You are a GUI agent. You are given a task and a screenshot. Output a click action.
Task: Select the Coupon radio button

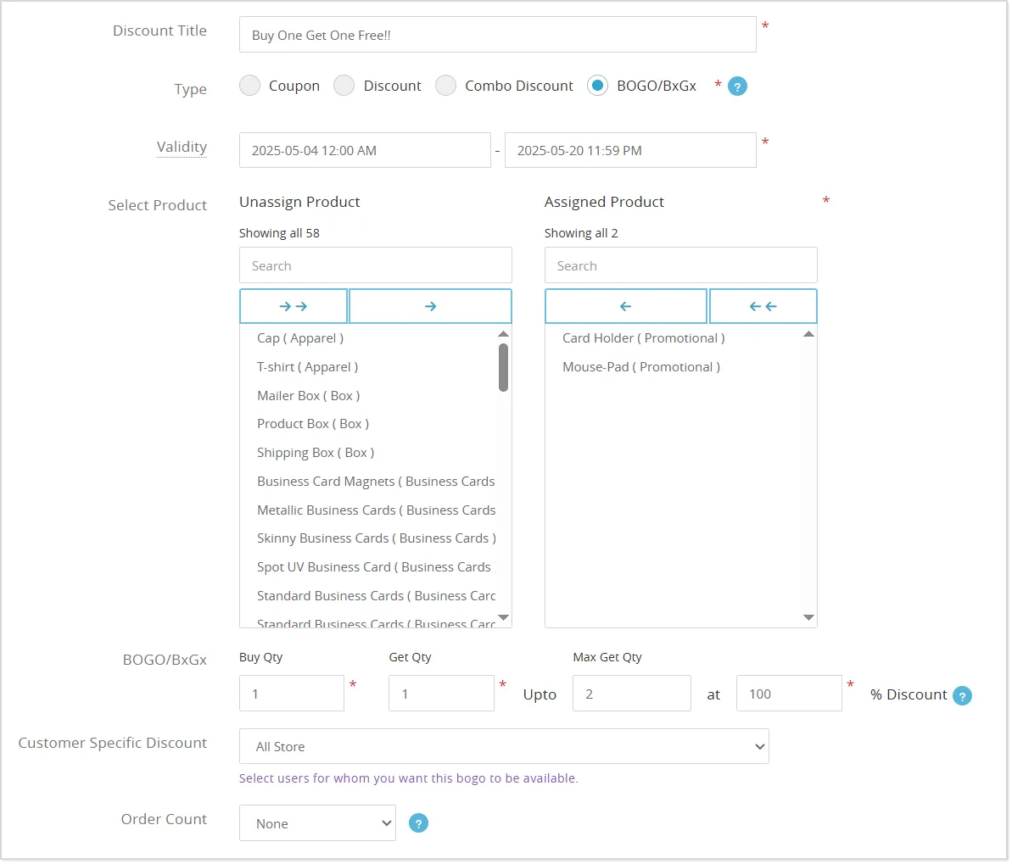(249, 86)
